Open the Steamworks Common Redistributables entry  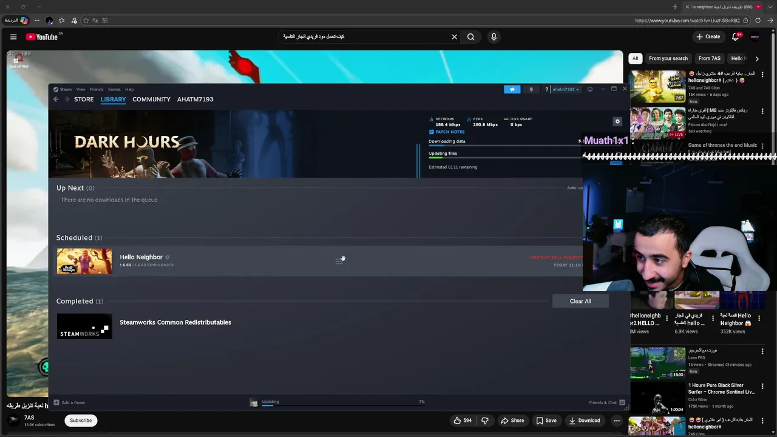(175, 322)
